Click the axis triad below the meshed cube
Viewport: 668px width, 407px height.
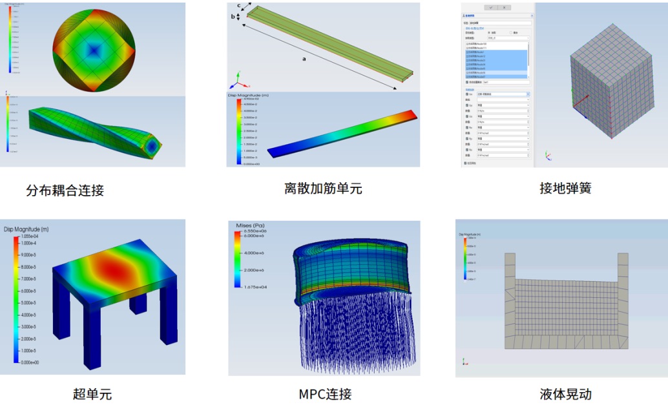pyautogui.click(x=548, y=156)
